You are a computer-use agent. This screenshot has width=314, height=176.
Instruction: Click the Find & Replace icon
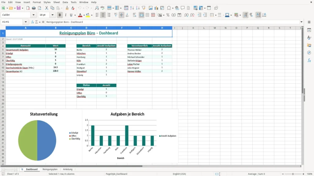coord(97,8)
